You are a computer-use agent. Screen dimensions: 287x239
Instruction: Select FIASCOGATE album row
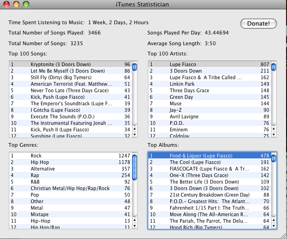point(210,169)
